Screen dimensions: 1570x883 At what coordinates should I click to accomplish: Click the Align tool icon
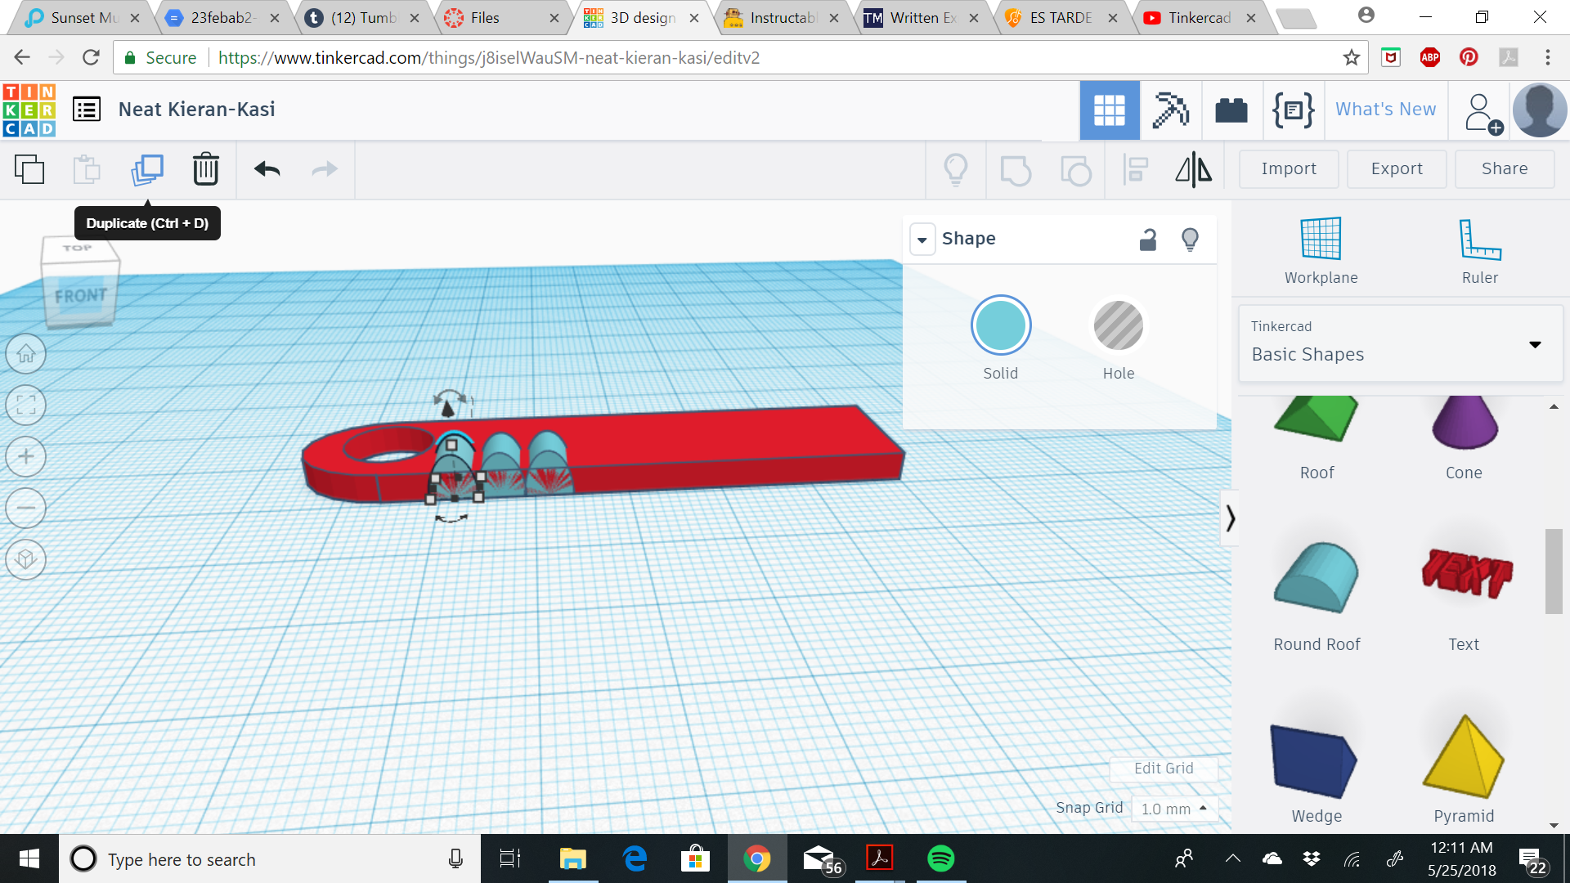point(1135,170)
